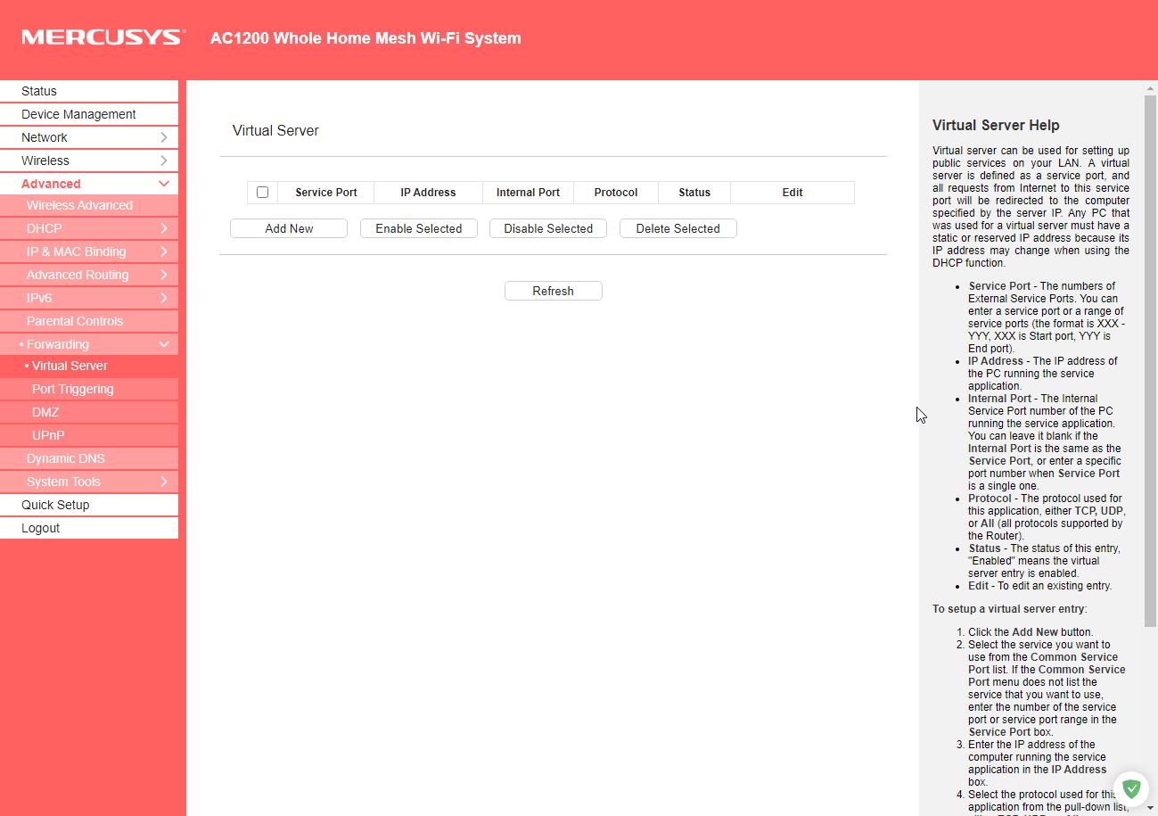Collapse the Advanced section chevron
The image size is (1158, 816).
click(164, 184)
